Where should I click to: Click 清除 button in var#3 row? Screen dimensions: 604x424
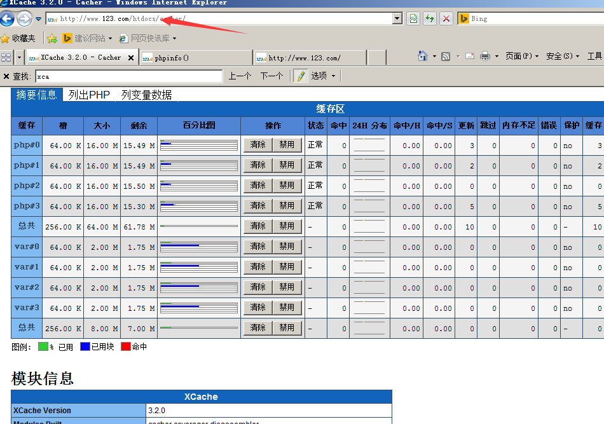[x=258, y=308]
